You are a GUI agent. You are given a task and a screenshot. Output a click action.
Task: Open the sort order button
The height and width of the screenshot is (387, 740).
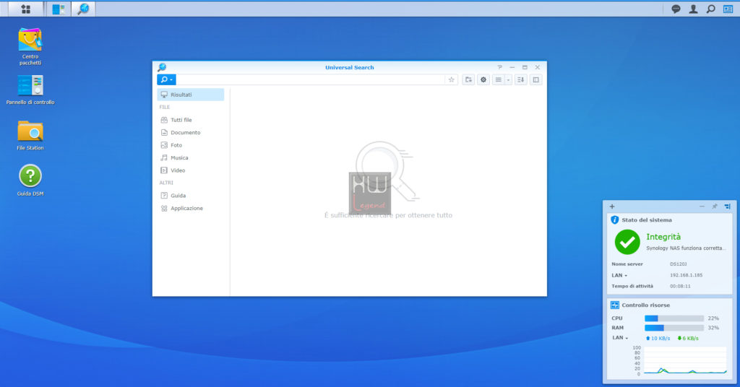[x=520, y=79]
